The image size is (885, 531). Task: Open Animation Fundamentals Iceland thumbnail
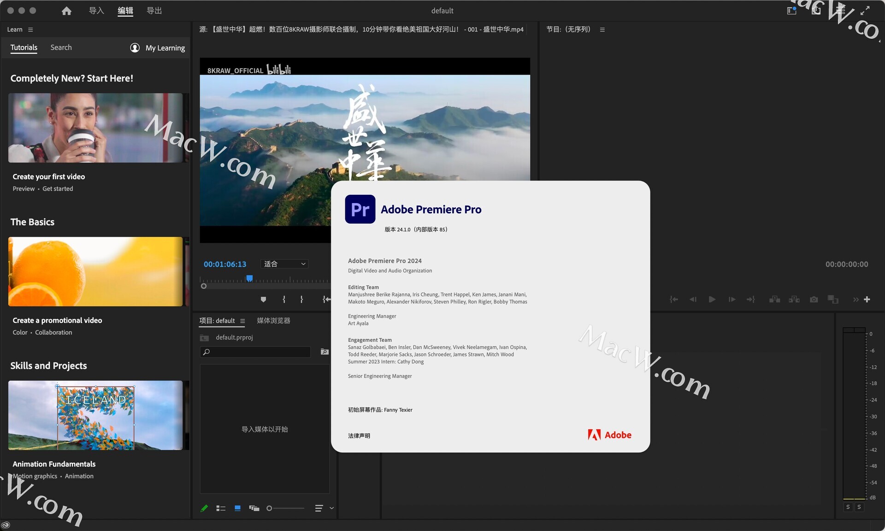coord(95,415)
